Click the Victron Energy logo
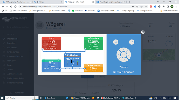 (15, 19)
